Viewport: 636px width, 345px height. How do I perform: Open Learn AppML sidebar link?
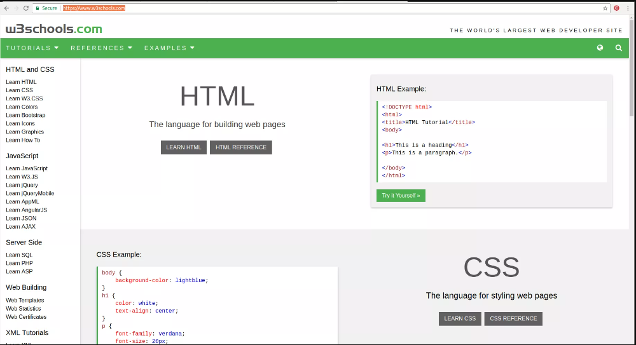tap(22, 201)
